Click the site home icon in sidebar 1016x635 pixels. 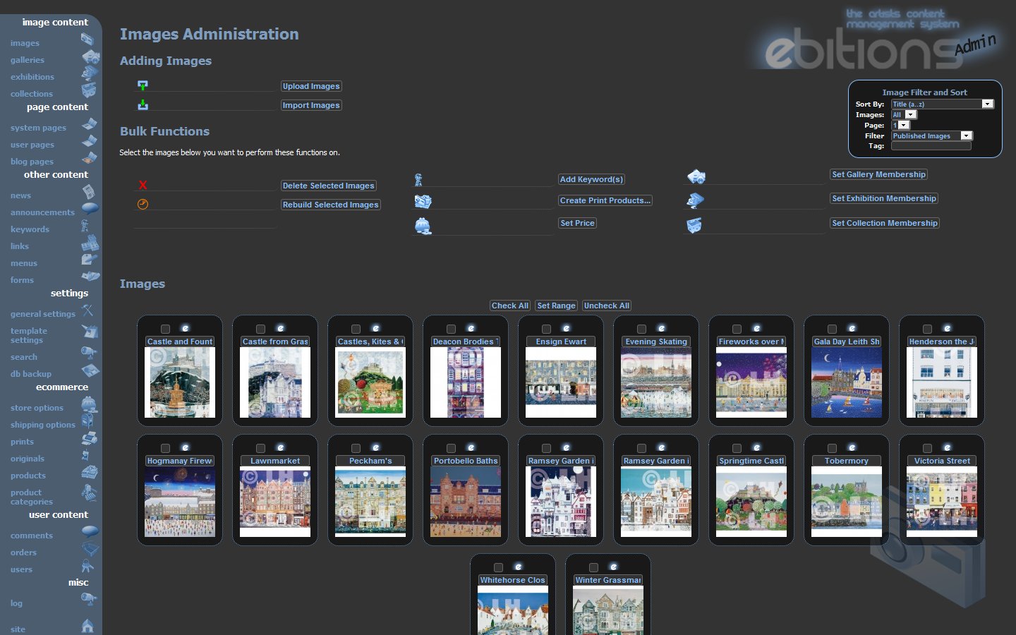click(x=87, y=626)
